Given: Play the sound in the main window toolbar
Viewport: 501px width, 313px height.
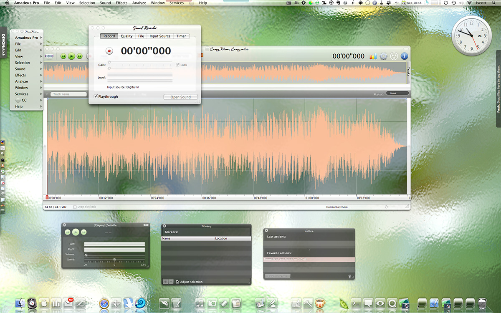Looking at the screenshot, I should coord(71,56).
